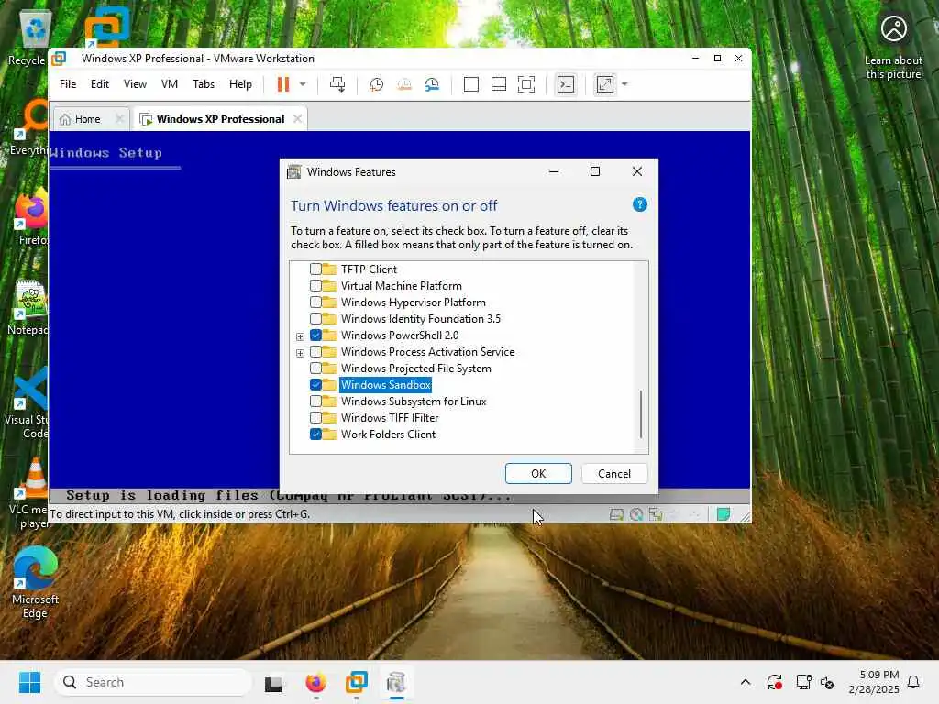
Task: Close the Windows XP Professional tab
Action: pos(298,119)
